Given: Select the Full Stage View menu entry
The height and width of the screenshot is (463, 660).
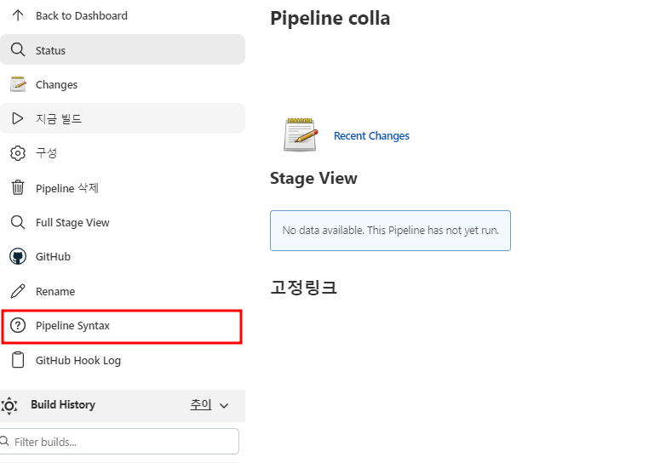Looking at the screenshot, I should [x=123, y=222].
